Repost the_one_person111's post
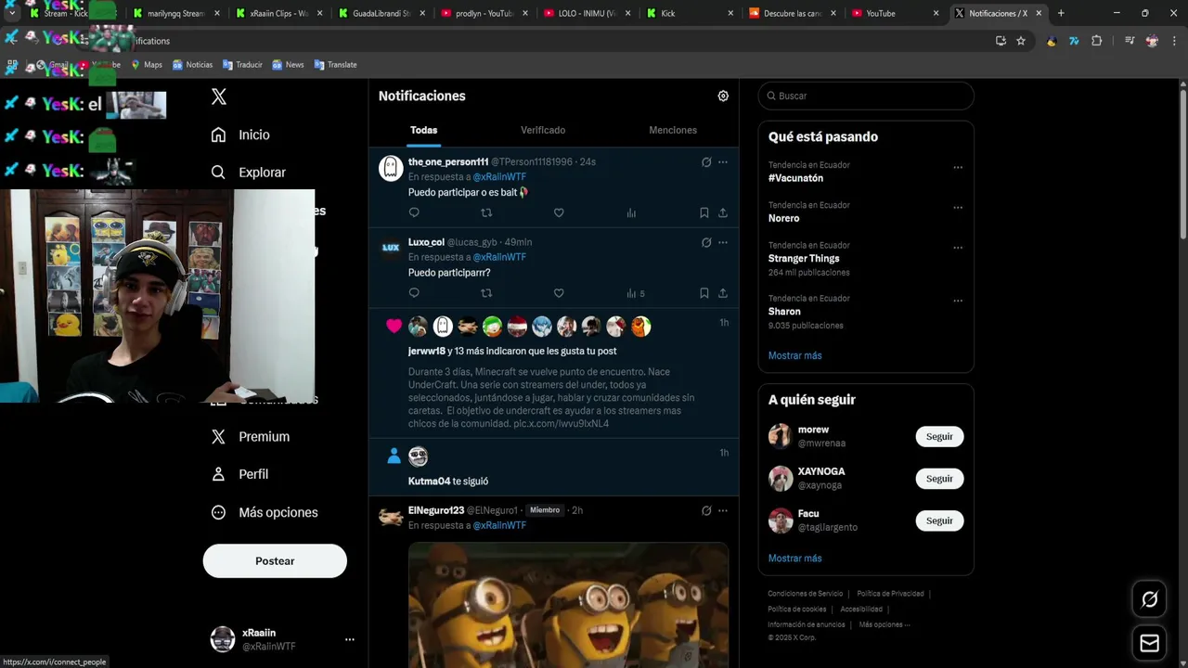This screenshot has width=1188, height=668. coord(486,212)
